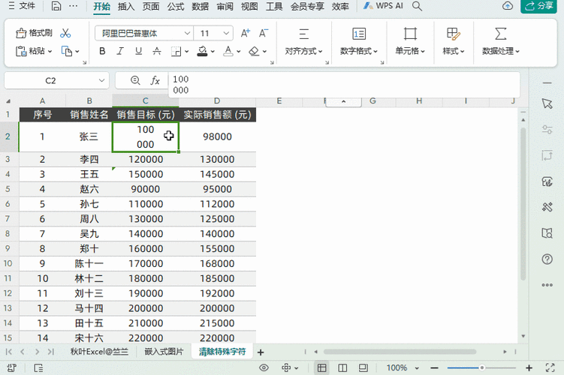Switch to page break preview view

(342, 367)
